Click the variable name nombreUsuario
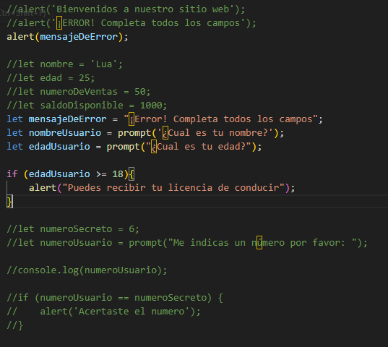This screenshot has height=347, width=388. pos(65,133)
